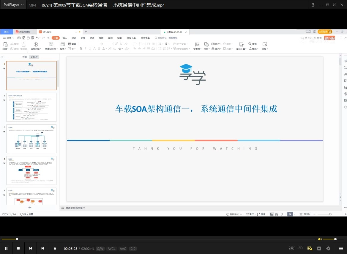Toggle bold formatting

pyautogui.click(x=81, y=49)
